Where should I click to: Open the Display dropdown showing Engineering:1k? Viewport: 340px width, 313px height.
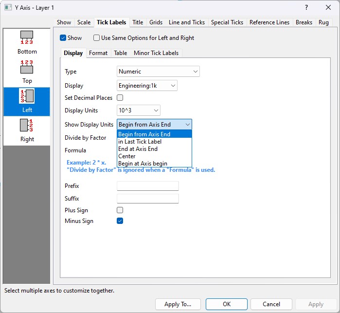147,86
